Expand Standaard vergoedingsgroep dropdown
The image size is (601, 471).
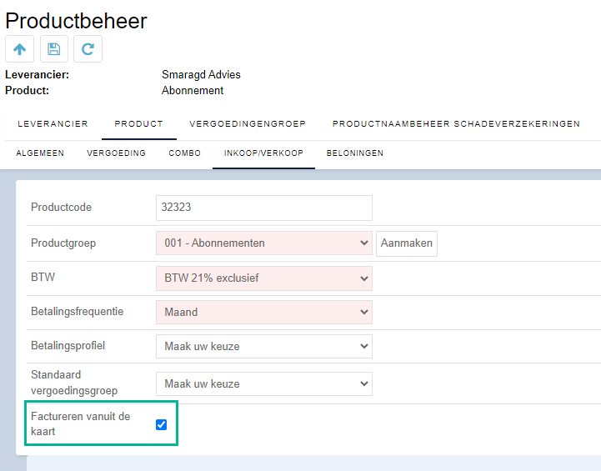[264, 383]
